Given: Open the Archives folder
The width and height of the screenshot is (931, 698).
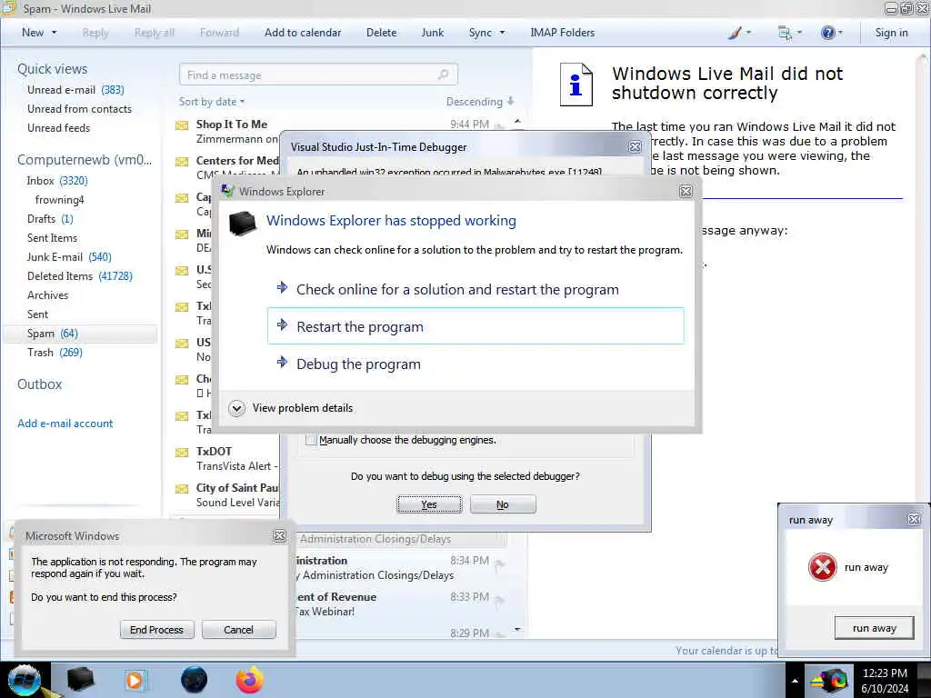Looking at the screenshot, I should pos(47,295).
